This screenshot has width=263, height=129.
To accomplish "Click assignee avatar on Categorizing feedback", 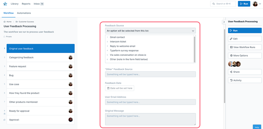I will (71, 58).
